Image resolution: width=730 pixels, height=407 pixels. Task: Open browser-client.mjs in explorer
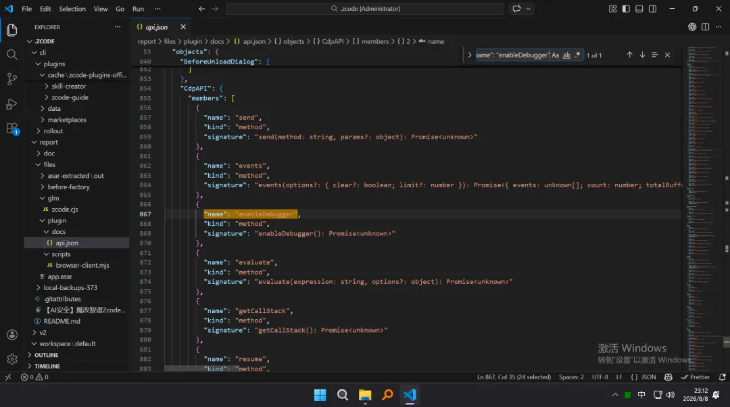point(77,265)
